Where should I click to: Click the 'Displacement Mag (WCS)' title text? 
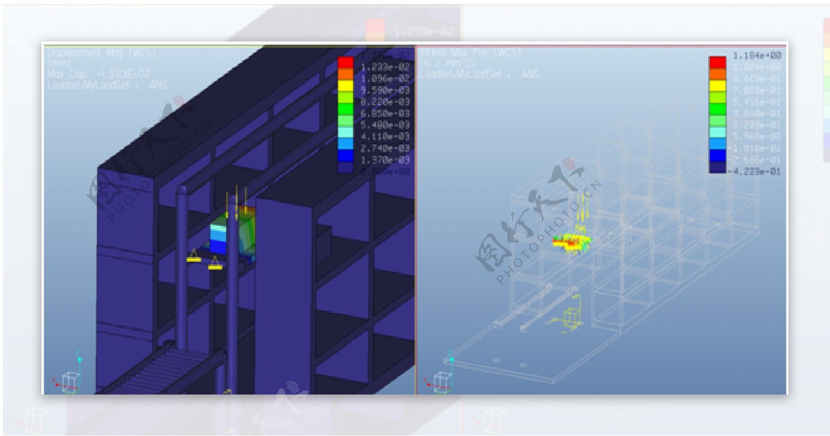[102, 53]
